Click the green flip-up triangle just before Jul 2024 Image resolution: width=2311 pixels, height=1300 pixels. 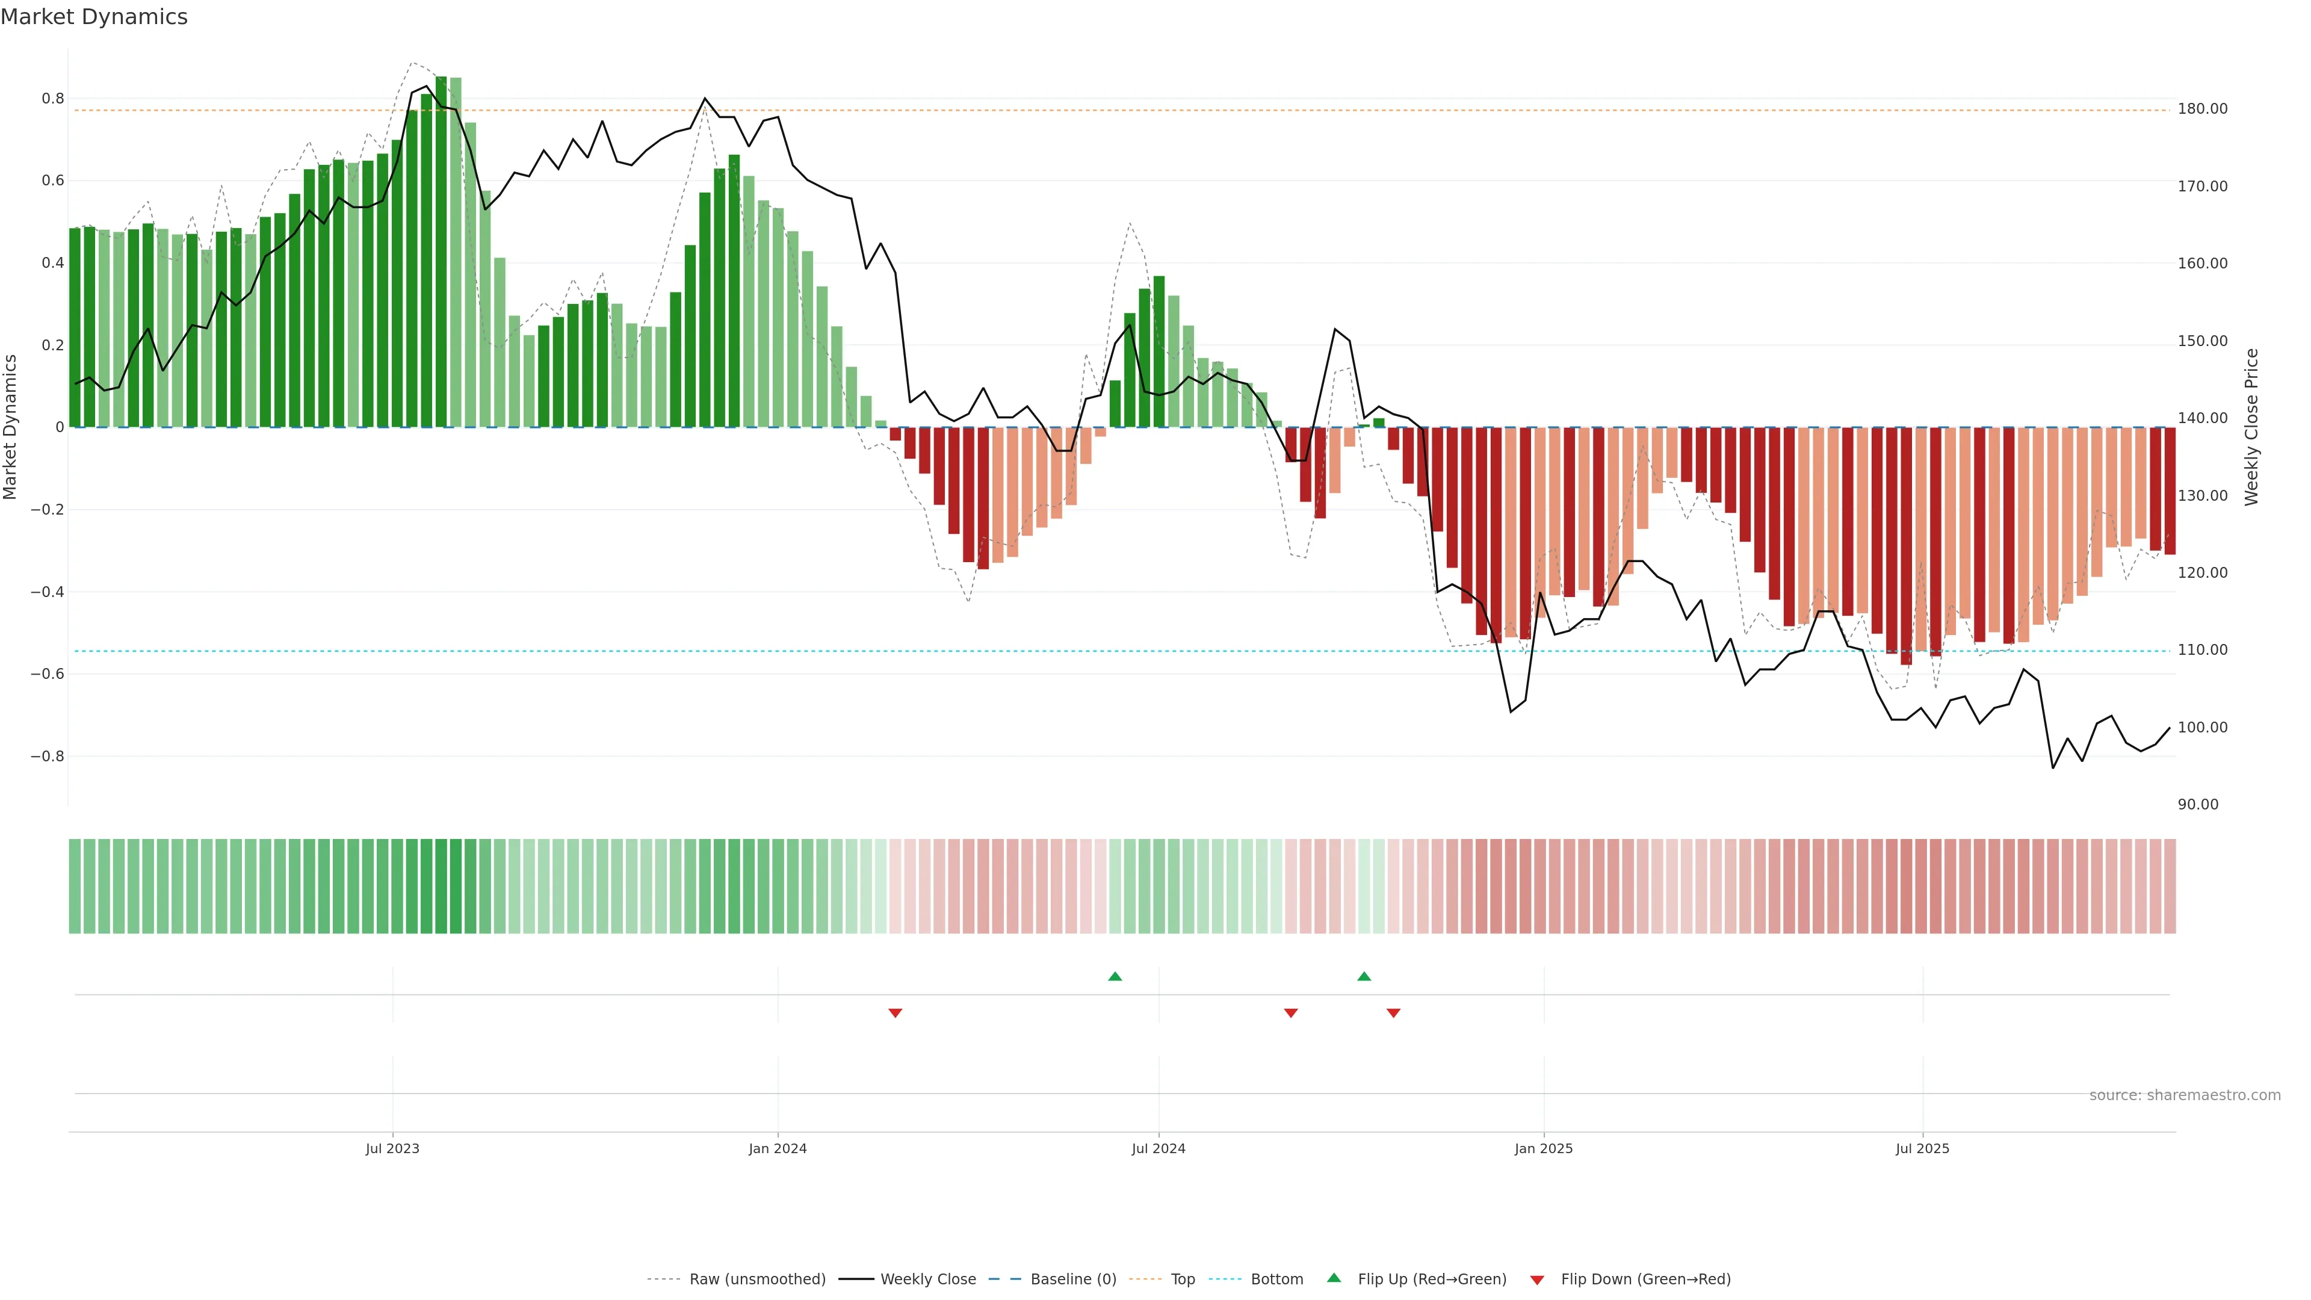tap(1115, 976)
